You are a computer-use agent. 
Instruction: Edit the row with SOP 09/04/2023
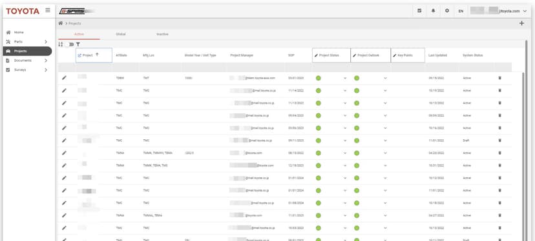[x=64, y=115]
